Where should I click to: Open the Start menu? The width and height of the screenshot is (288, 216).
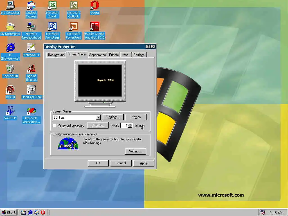click(9, 213)
